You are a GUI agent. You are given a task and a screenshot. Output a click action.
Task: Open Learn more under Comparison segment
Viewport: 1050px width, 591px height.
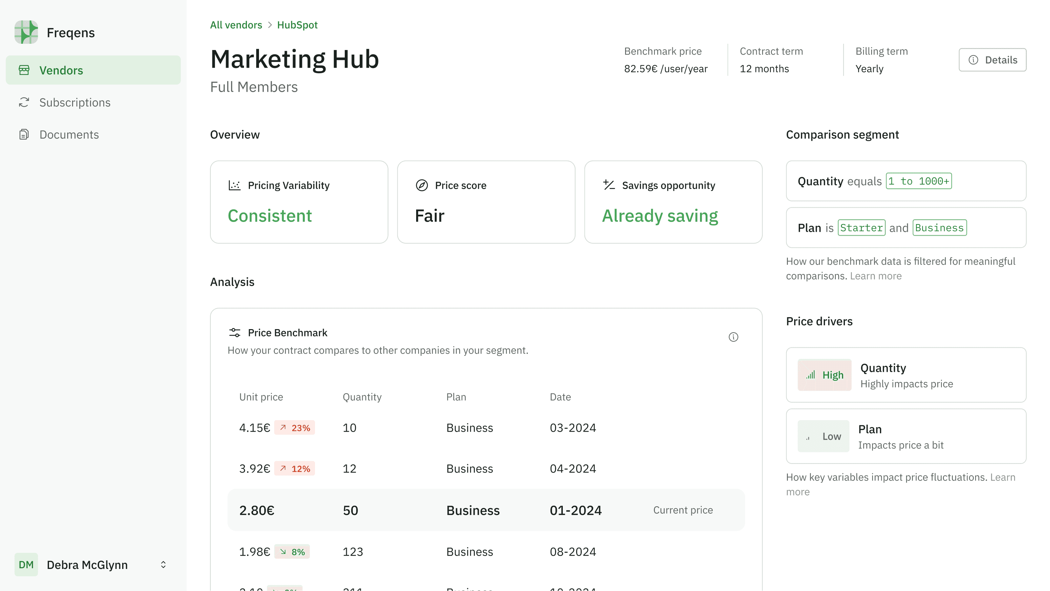click(876, 276)
